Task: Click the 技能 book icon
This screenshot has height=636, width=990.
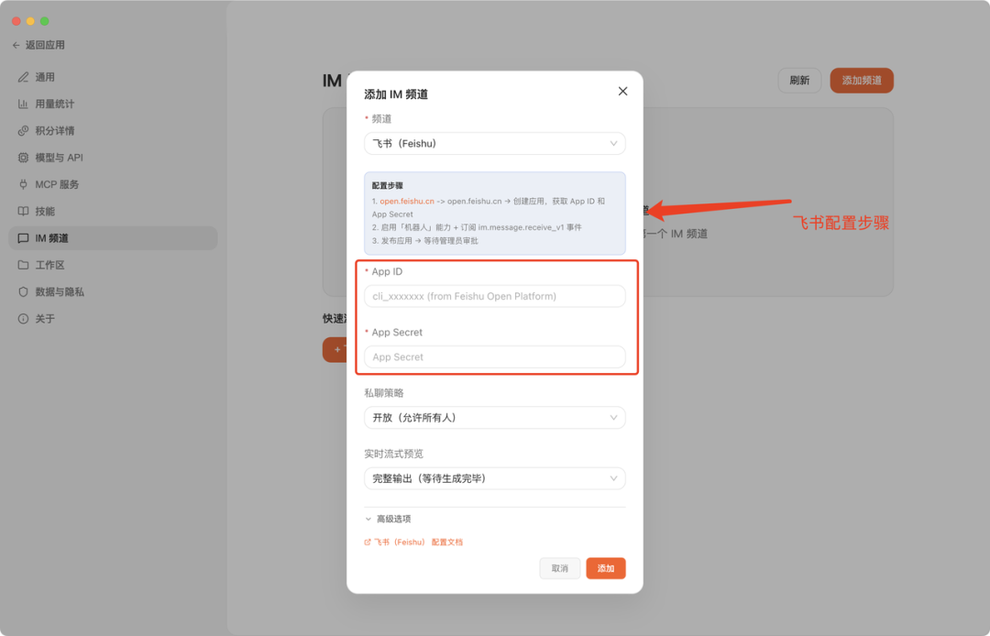Action: coord(24,211)
